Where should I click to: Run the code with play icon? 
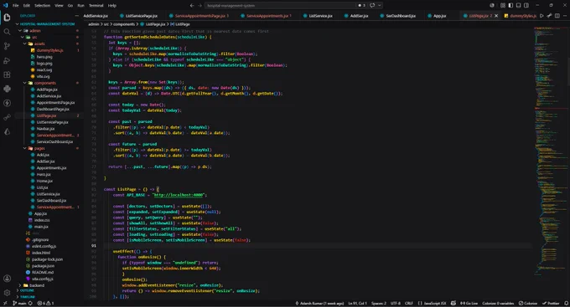[x=541, y=16]
